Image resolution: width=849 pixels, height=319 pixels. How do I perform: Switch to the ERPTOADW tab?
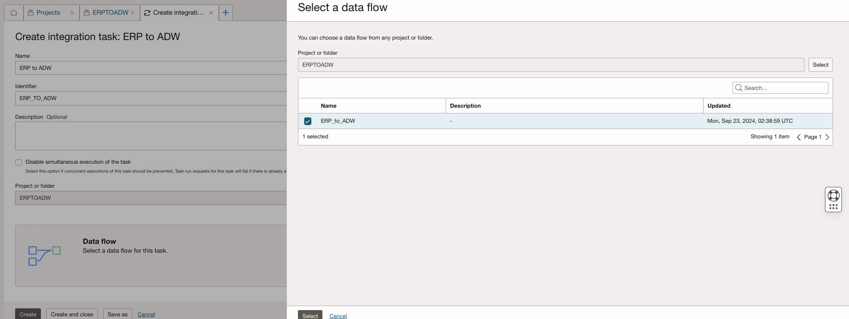click(x=110, y=12)
